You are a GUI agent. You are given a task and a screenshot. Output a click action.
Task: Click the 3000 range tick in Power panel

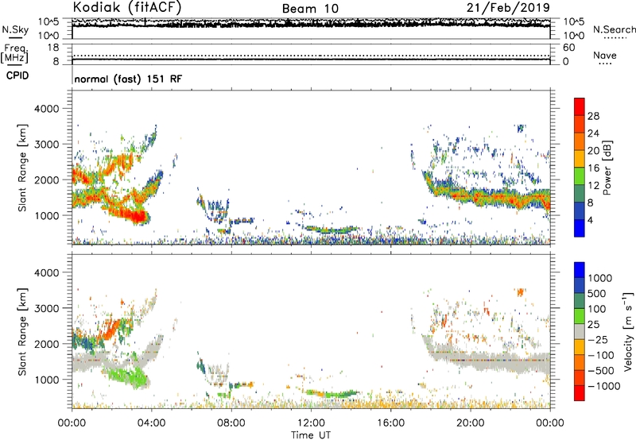47,145
